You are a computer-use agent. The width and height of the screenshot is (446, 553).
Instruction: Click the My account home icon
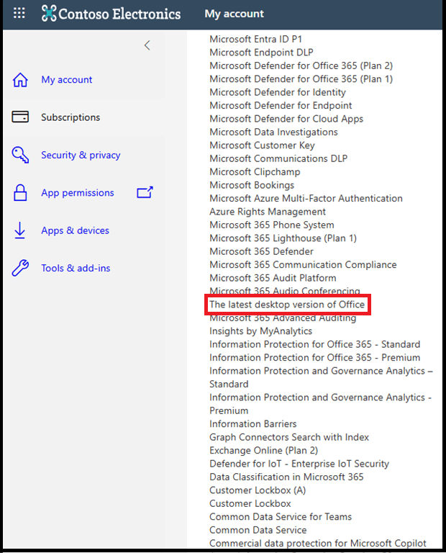20,80
